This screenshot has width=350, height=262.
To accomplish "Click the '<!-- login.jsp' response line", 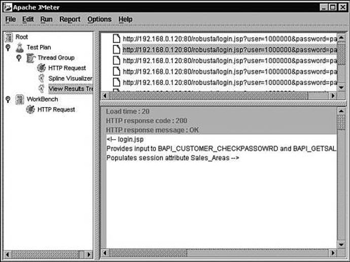I will pyautogui.click(x=125, y=140).
